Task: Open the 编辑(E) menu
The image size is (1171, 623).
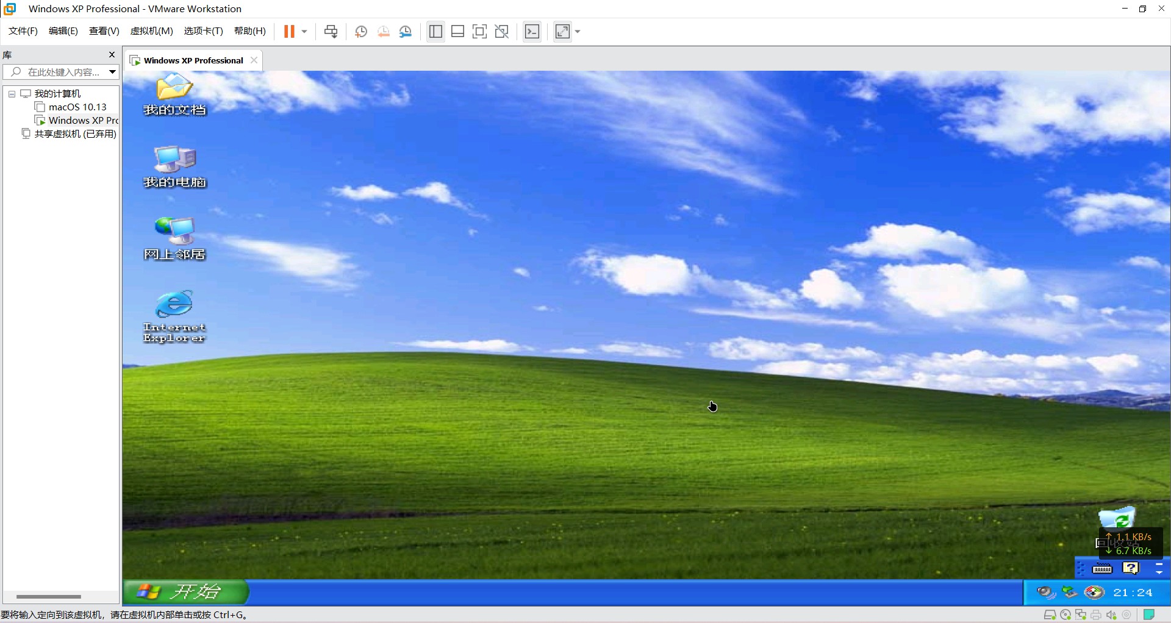Action: click(x=63, y=31)
